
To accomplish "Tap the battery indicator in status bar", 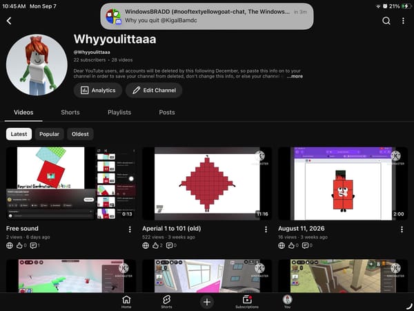I will point(406,6).
